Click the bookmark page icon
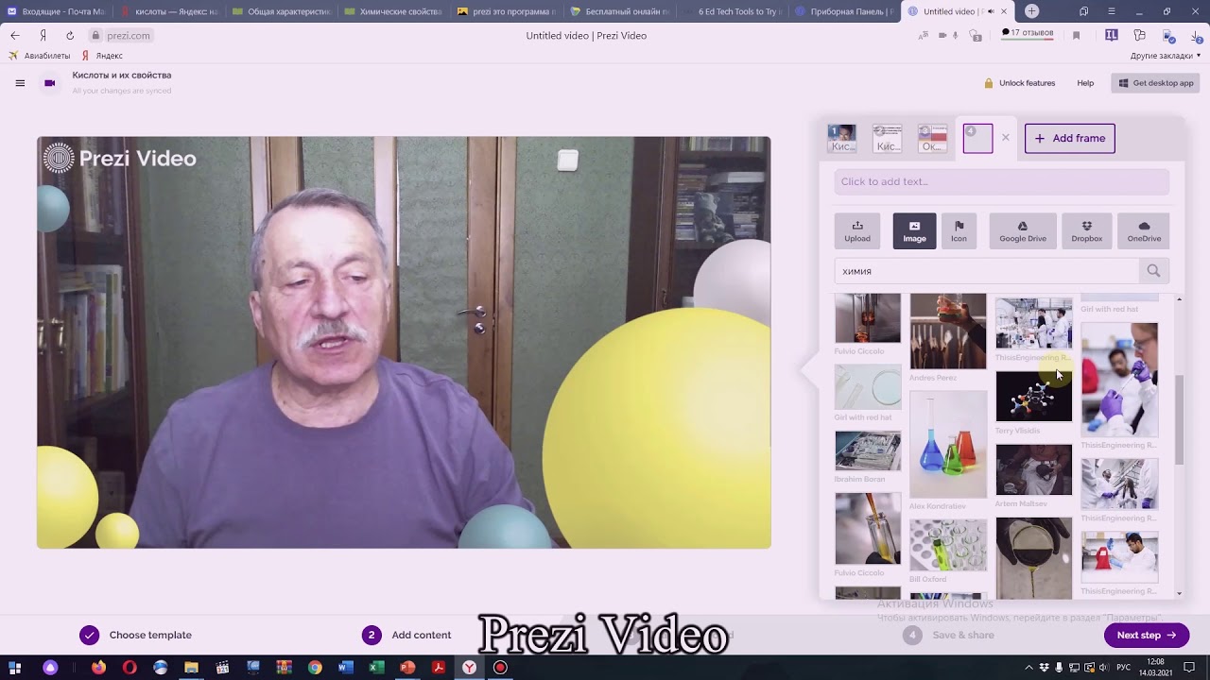1210x680 pixels. 1076,35
